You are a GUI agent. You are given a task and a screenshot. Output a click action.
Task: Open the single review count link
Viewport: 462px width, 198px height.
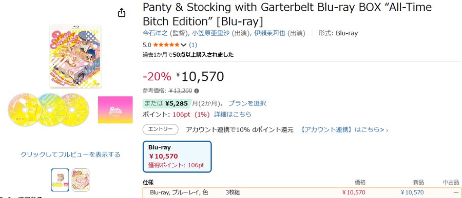pos(193,45)
